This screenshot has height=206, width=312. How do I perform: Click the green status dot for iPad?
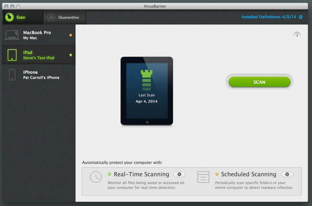tap(71, 55)
